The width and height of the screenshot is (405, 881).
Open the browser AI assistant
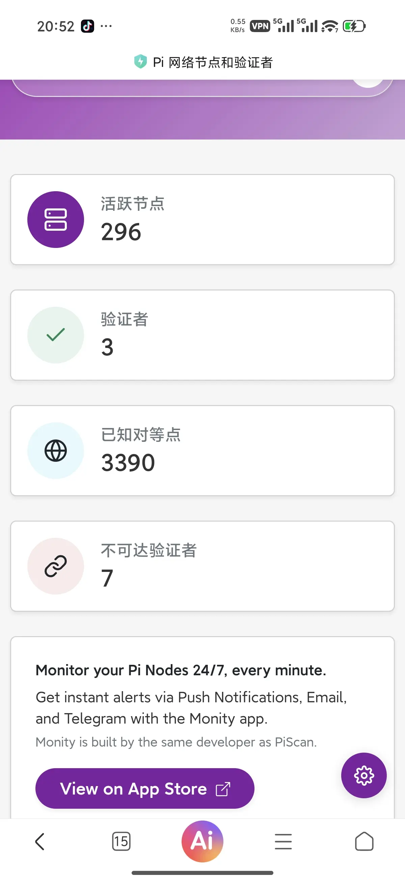click(202, 841)
